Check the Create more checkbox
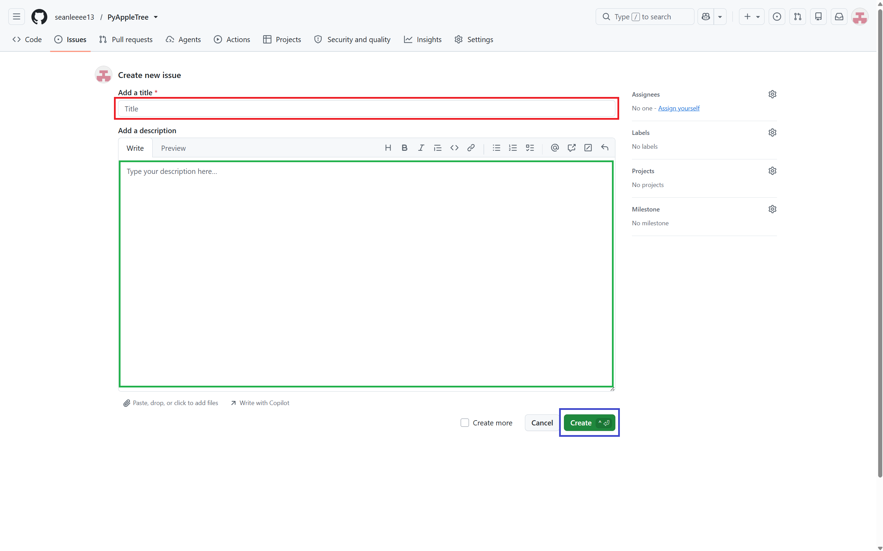 464,423
